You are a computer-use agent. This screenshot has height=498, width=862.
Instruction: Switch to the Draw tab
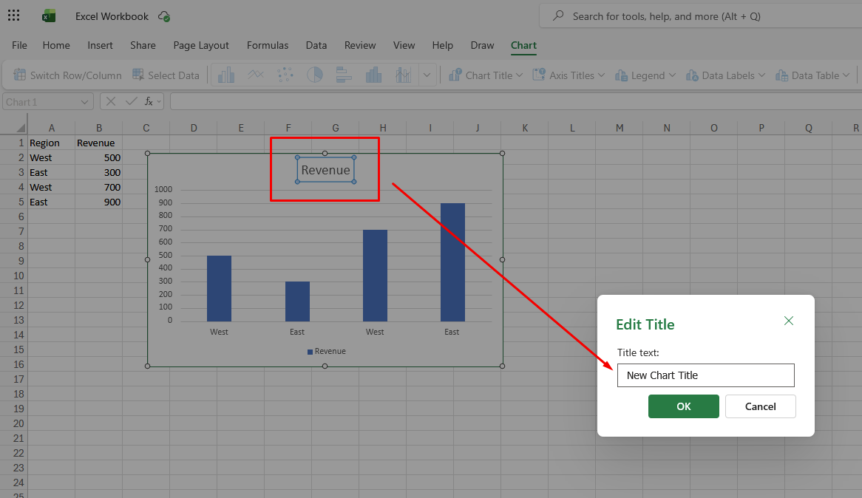click(x=482, y=45)
